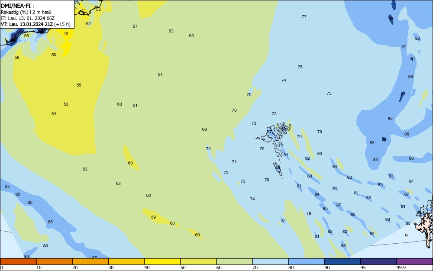Image resolution: width=433 pixels, height=271 pixels.
Task: Click the map value 59
Action: [x=153, y=217]
